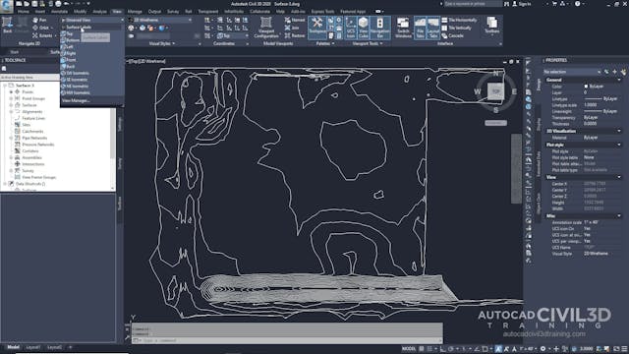Screen dimensions: 629x354
Task: Expand the Viewport Tools panel title
Action: [x=368, y=43]
